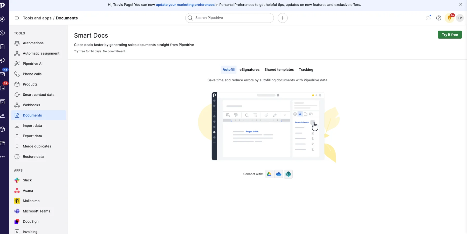Open Marketplace storefront icon in left rail
The image size is (467, 234).
pyautogui.click(x=2, y=143)
